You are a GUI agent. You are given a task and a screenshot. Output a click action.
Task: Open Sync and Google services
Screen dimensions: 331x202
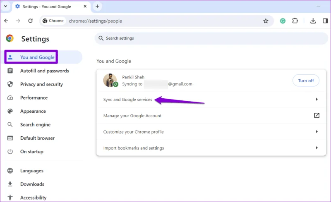211,99
